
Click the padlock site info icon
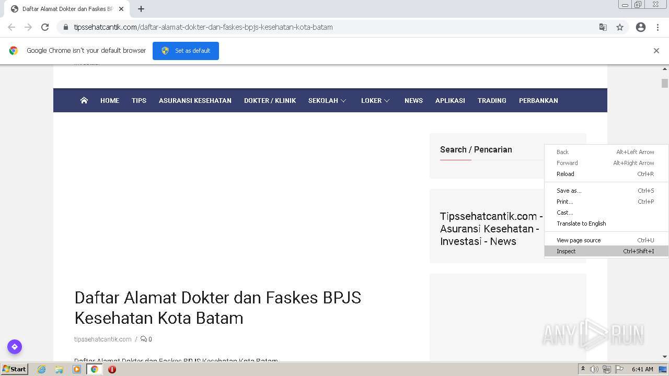tap(65, 27)
